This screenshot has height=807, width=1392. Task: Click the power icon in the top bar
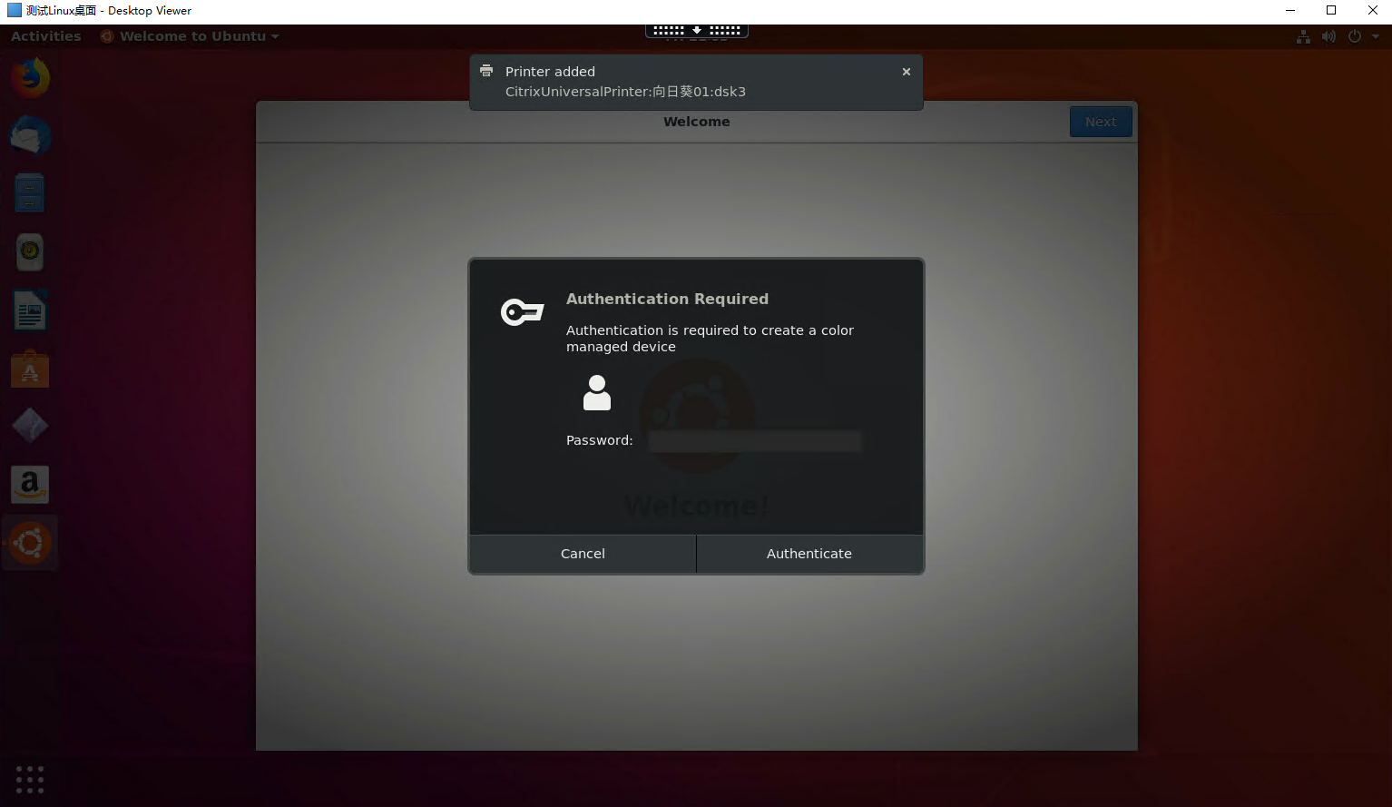(x=1353, y=36)
